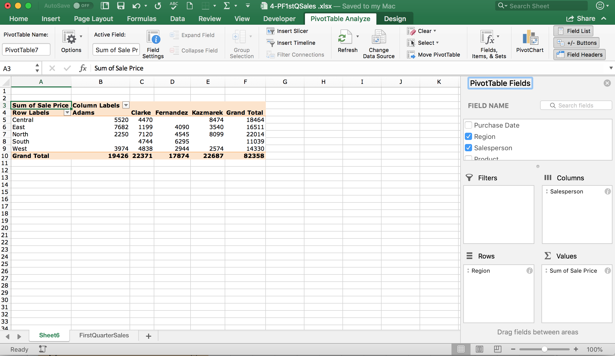Click the Insert Timeline icon
Viewport: 615px width, 356px height.
click(x=270, y=43)
